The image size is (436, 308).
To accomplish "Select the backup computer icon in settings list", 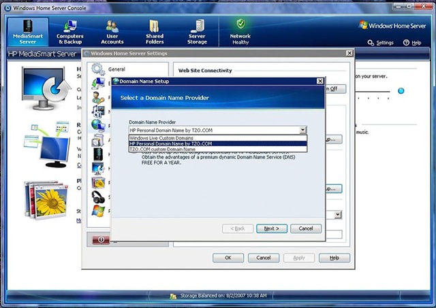I will pos(98,83).
